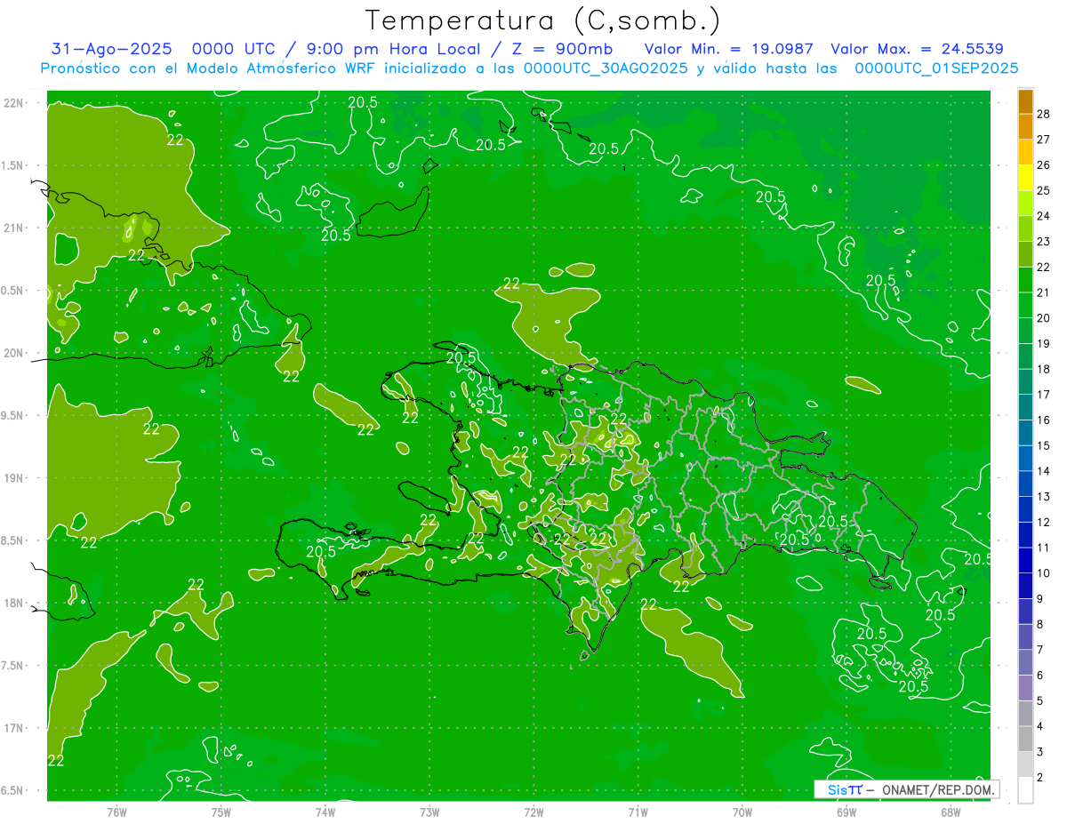The width and height of the screenshot is (1067, 824).
Task: Click the "0.5N" latitude axis label
Action: coord(12,291)
